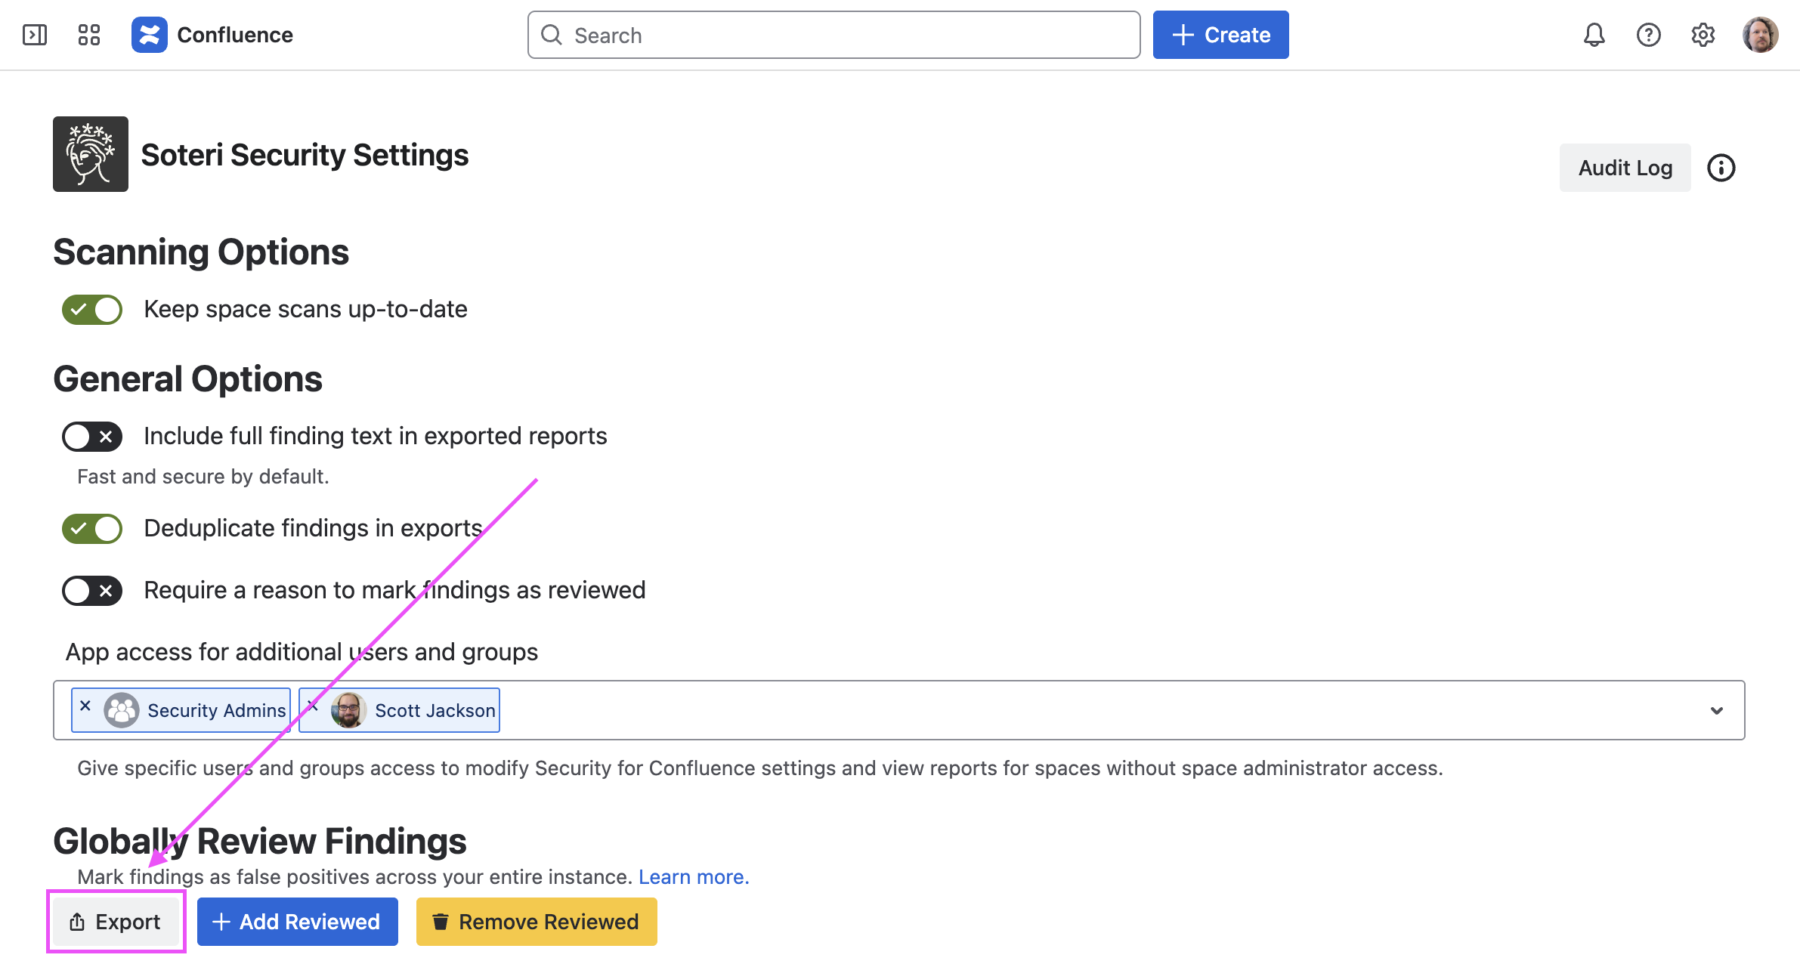Image resolution: width=1800 pixels, height=964 pixels.
Task: Enable Require a reason toggle
Action: 92,591
